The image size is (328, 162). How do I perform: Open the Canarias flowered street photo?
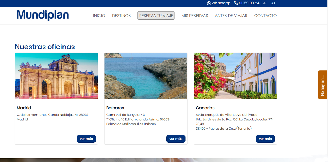(x=235, y=76)
